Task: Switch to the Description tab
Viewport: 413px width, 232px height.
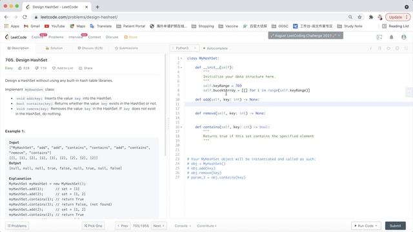Action: (x=18, y=48)
